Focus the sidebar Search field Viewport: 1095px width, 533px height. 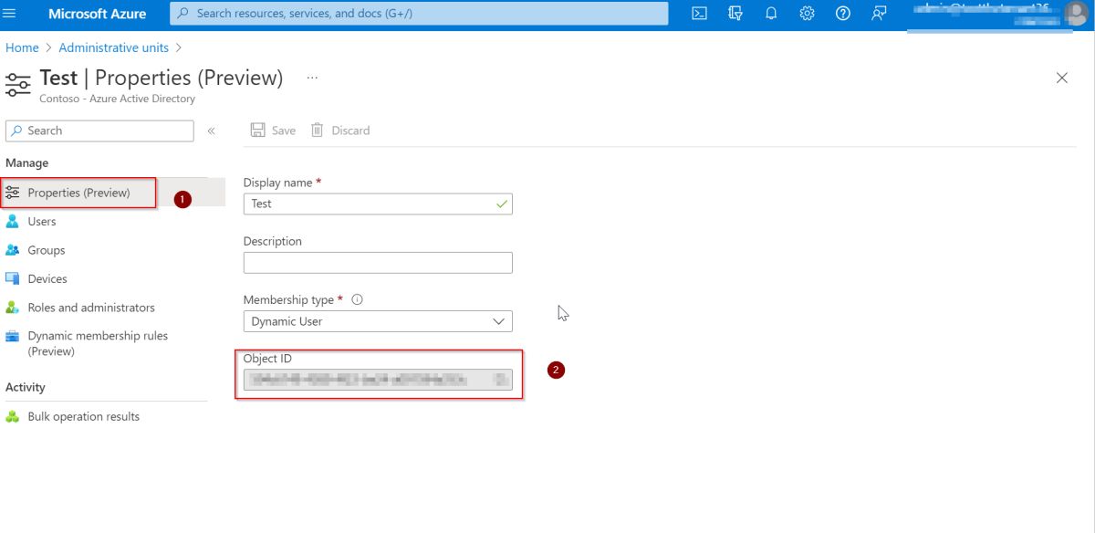[x=99, y=131]
